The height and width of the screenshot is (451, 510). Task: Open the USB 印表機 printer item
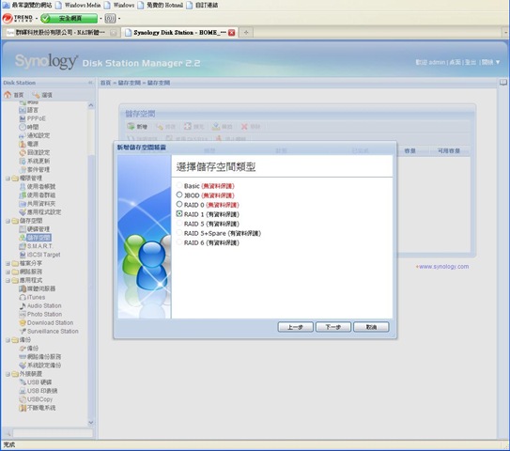pyautogui.click(x=39, y=391)
